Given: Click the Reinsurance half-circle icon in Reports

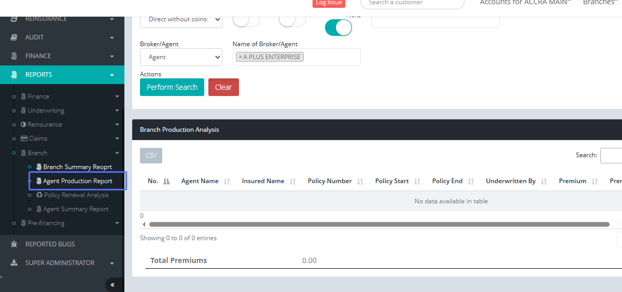Looking at the screenshot, I should [x=23, y=124].
